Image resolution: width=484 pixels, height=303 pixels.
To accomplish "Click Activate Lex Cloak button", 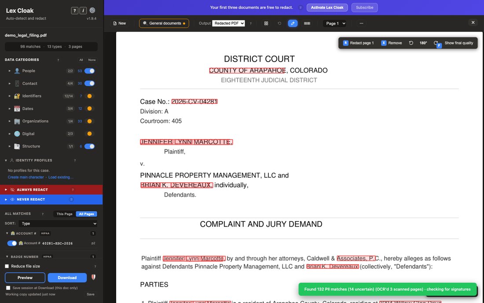I will (327, 7).
